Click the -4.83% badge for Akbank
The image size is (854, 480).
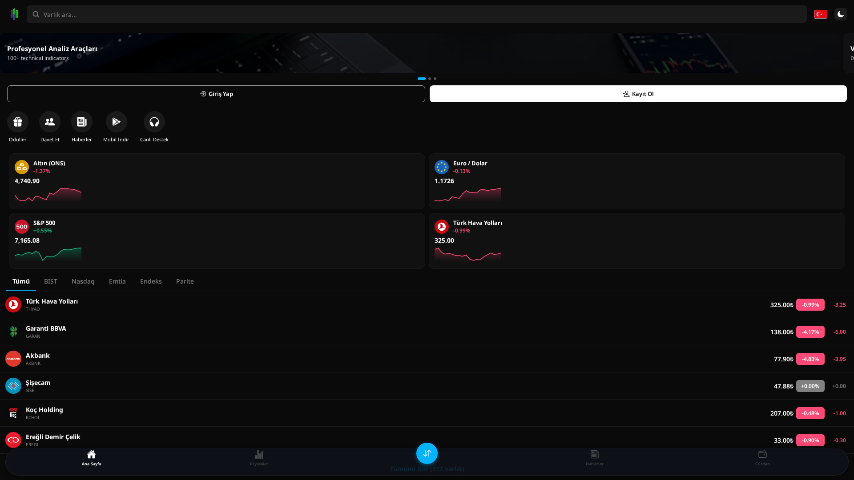pyautogui.click(x=810, y=359)
